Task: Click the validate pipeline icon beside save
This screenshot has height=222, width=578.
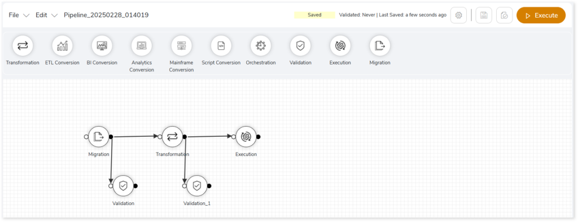Action: pyautogui.click(x=505, y=15)
